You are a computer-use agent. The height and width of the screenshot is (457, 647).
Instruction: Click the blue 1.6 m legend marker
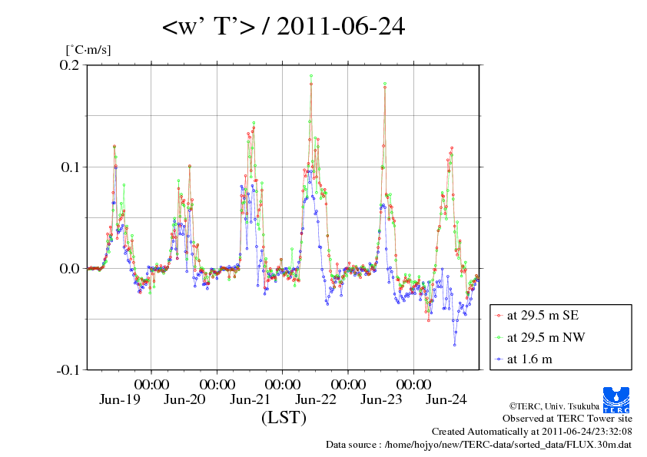(499, 359)
